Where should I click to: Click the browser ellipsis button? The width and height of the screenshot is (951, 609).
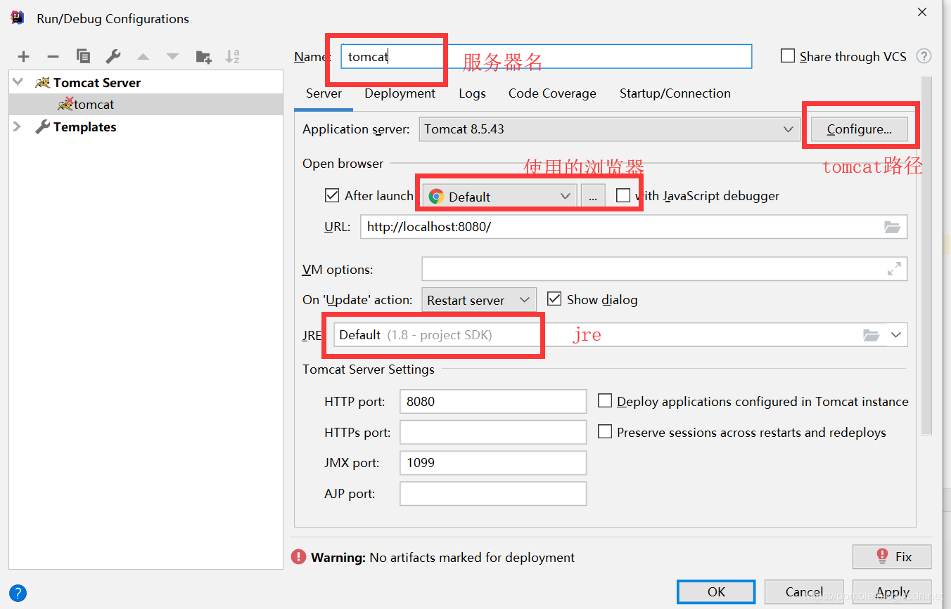(593, 197)
